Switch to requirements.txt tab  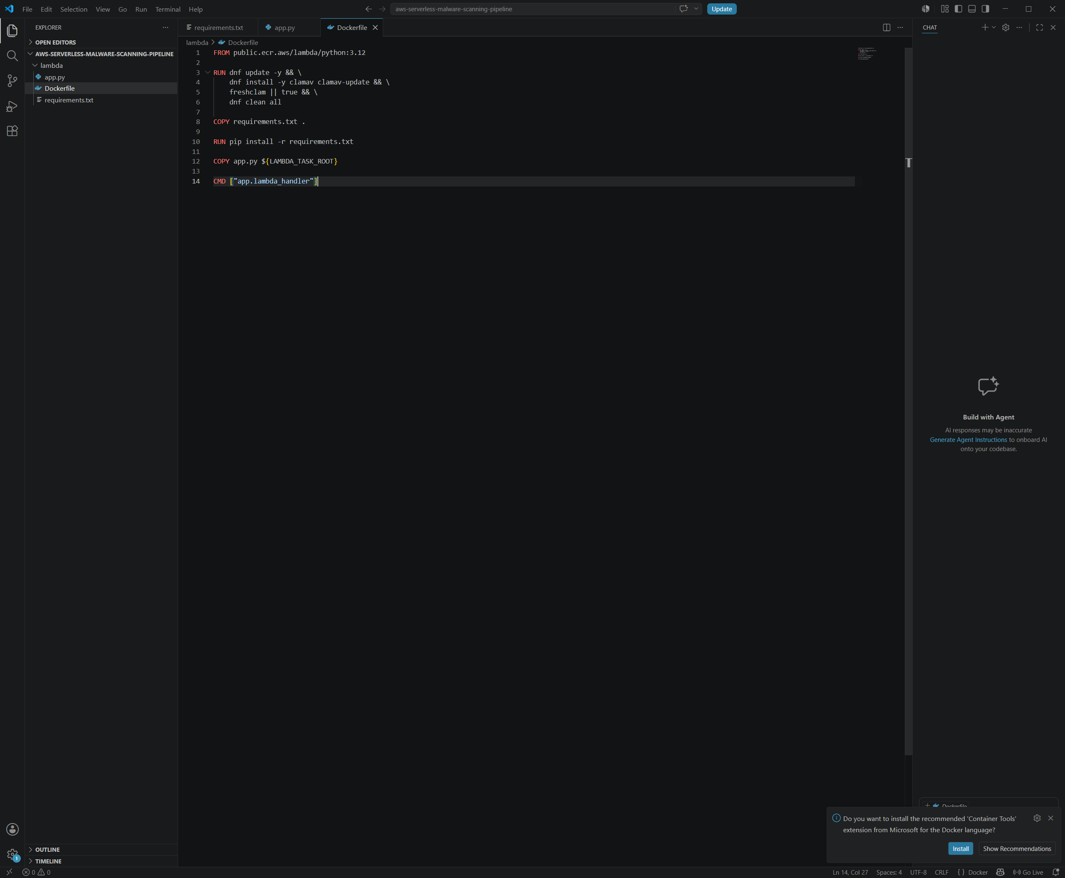click(218, 27)
